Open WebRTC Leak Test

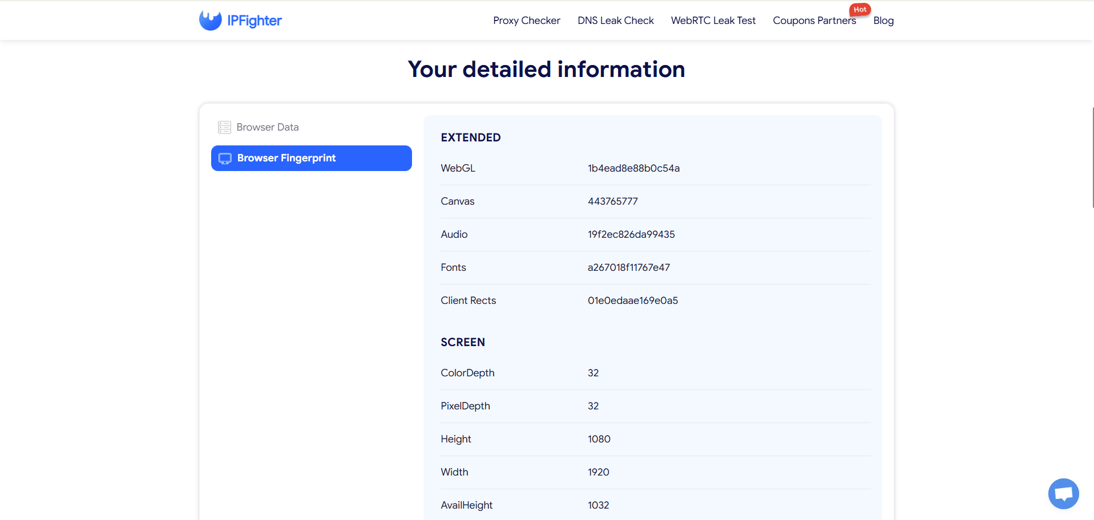pyautogui.click(x=713, y=21)
